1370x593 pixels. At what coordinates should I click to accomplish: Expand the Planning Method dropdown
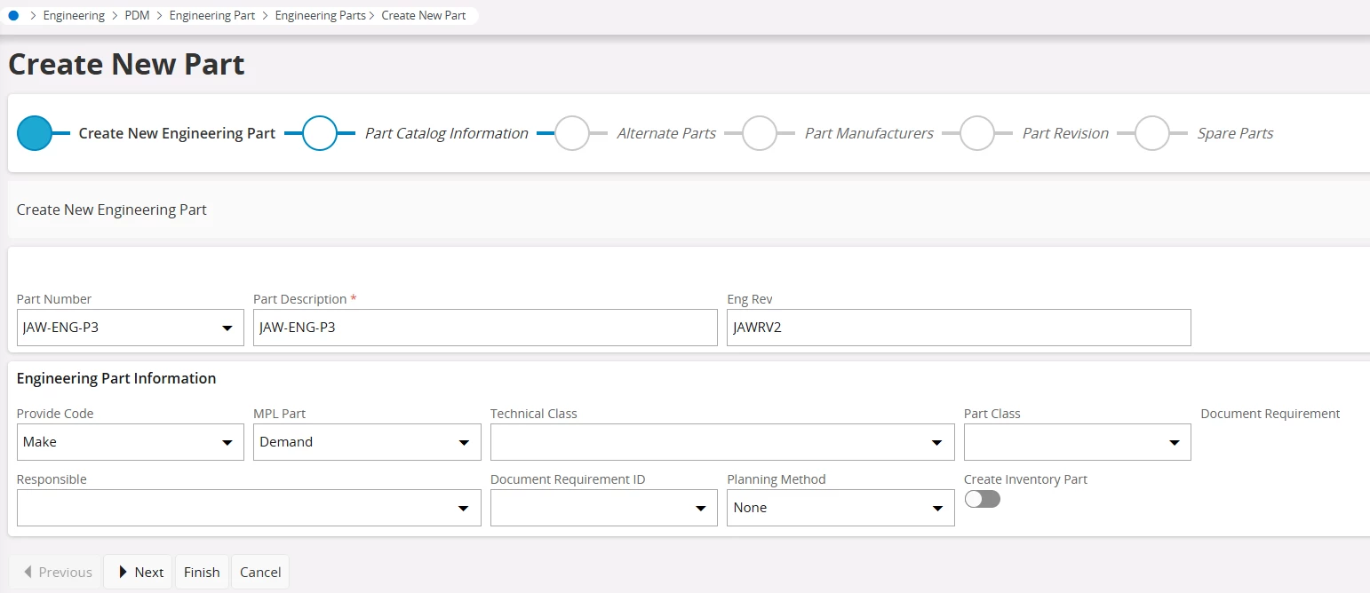click(936, 508)
